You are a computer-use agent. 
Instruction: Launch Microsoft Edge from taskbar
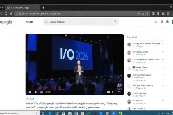point(50,113)
